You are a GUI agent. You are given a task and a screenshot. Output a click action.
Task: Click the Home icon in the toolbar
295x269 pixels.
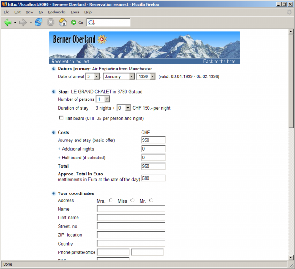[x=63, y=23]
